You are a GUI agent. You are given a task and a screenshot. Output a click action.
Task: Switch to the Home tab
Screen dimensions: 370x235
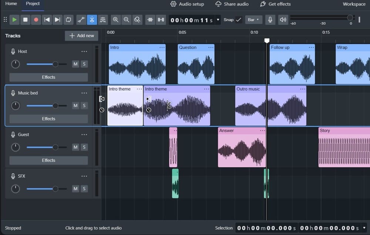(11, 4)
